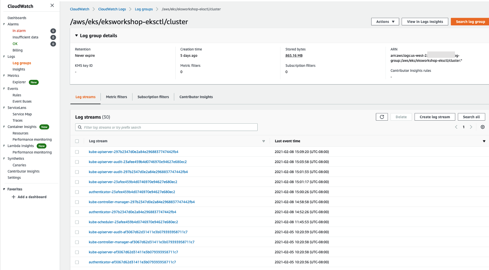Check authenticator-23afee459b4d0746970e94627e680ec2 row

pyautogui.click(x=77, y=192)
